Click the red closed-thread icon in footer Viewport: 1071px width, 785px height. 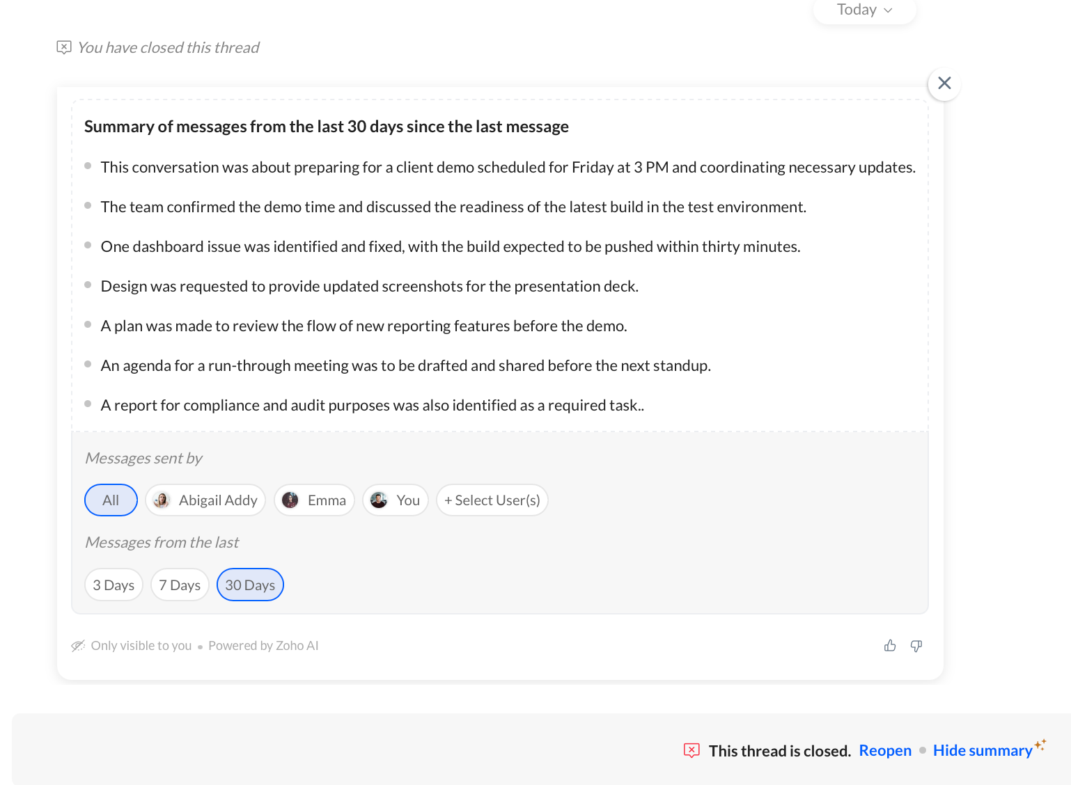tap(691, 750)
